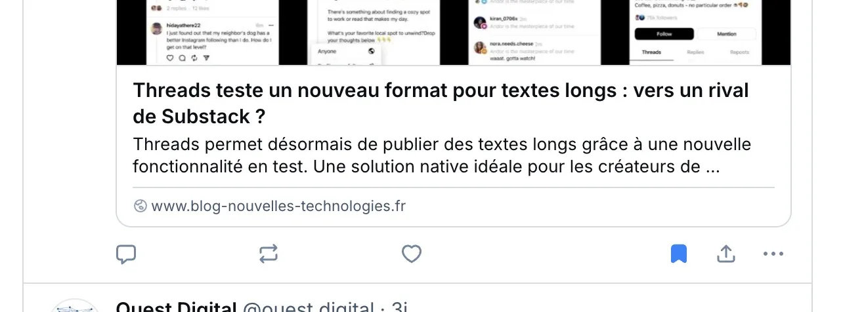Select the Replies tab in preview image
Viewport: 843px width, 312px height.
(696, 52)
